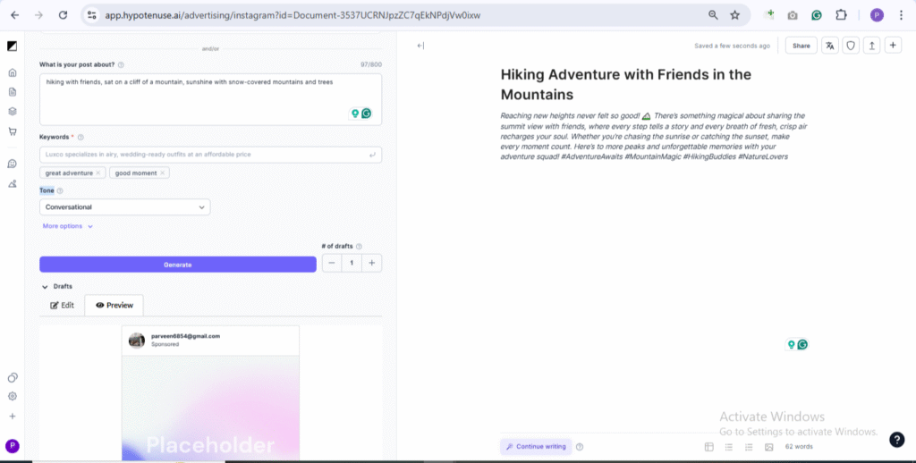Collapse editor panel with left arrow icon
This screenshot has height=463, width=916.
pyautogui.click(x=420, y=46)
